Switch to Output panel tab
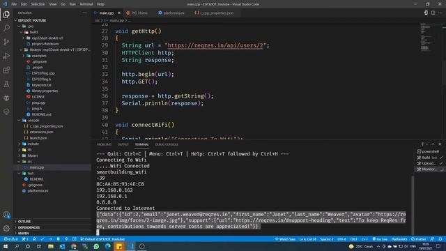The image size is (446, 251). point(123,144)
